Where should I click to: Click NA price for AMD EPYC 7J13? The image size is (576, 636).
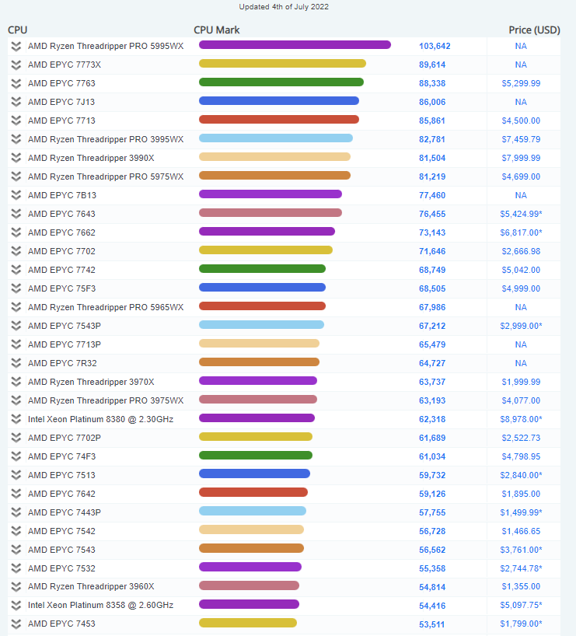(521, 102)
